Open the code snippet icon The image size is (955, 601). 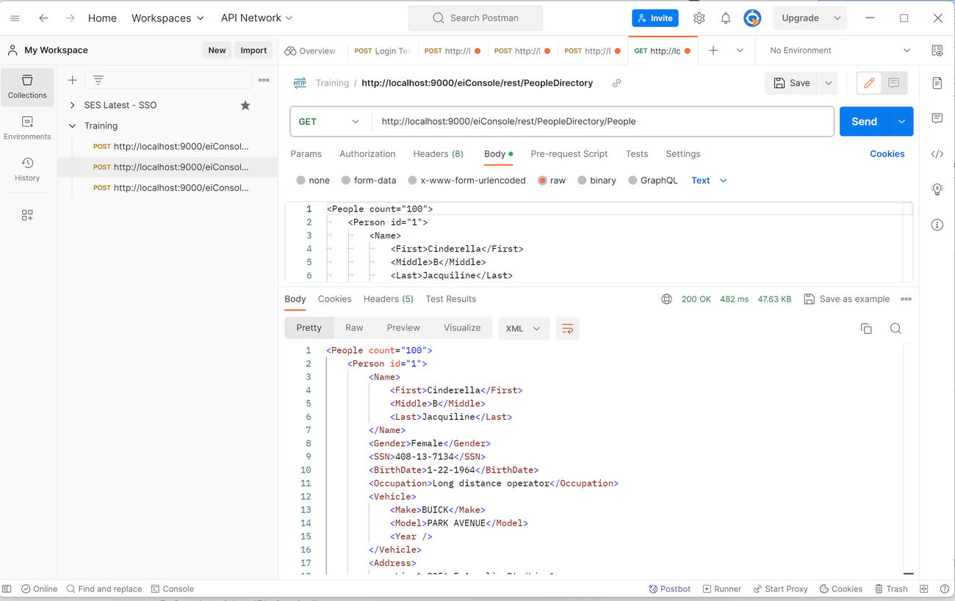pyautogui.click(x=937, y=153)
